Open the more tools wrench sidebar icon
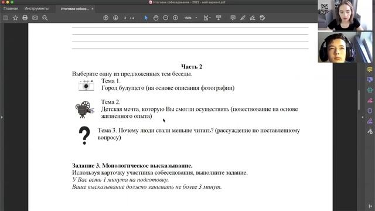The height and width of the screenshot is (211, 375). point(370,131)
